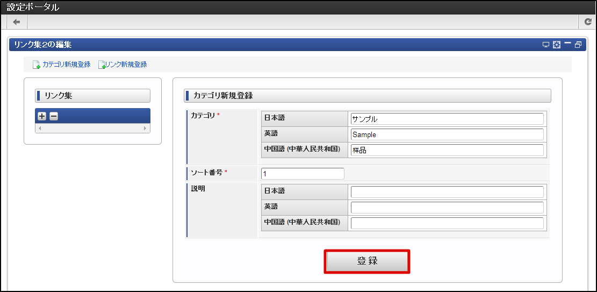Expand all tree nodes with the plus icon
The height and width of the screenshot is (292, 597).
pos(42,117)
